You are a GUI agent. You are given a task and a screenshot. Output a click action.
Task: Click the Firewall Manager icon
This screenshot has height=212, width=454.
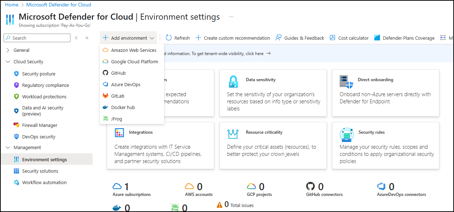16,125
